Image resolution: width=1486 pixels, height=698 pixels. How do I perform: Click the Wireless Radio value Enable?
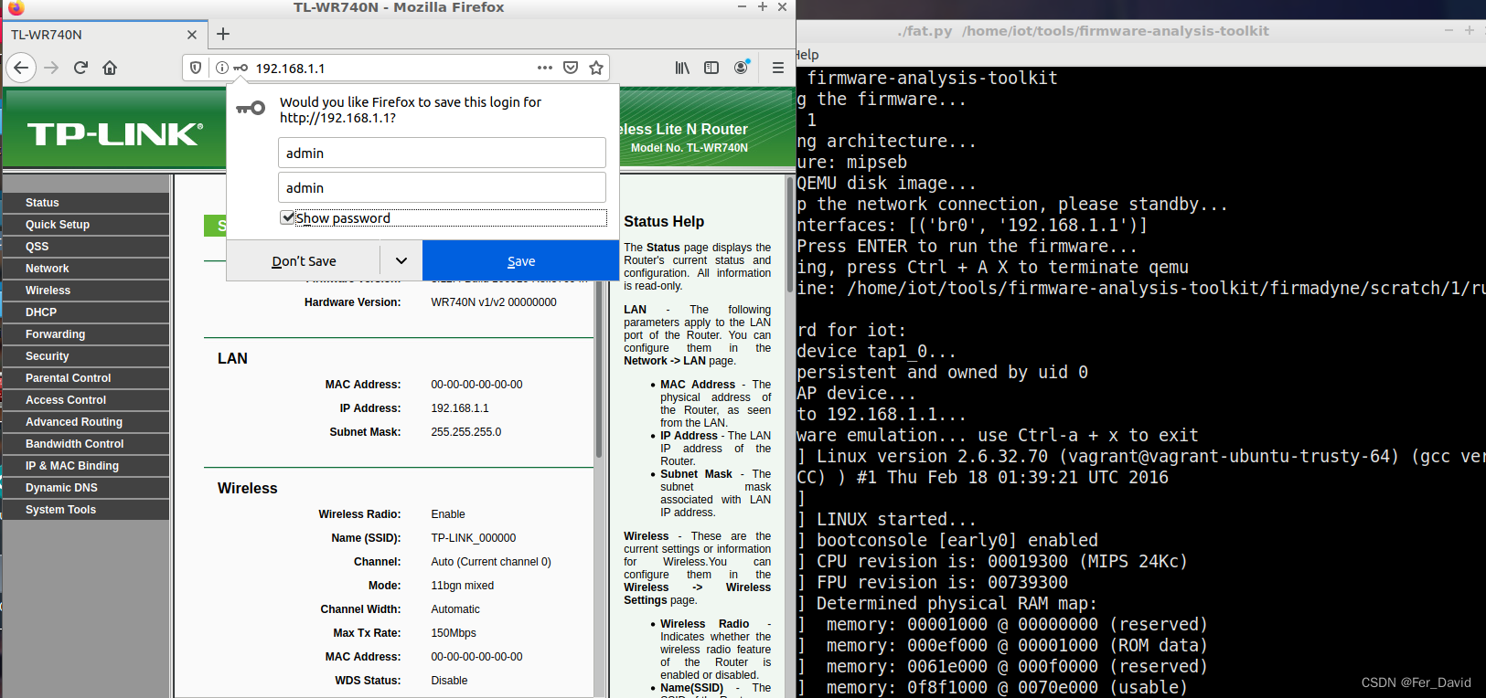click(448, 514)
